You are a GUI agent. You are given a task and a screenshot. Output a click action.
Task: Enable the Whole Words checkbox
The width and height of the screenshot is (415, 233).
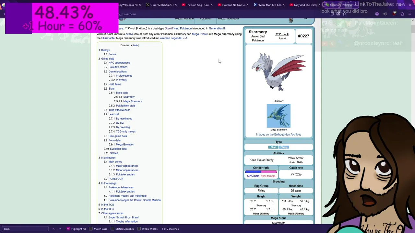139,229
